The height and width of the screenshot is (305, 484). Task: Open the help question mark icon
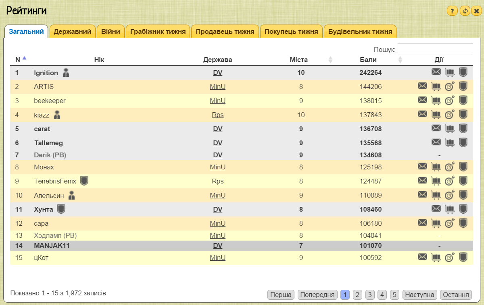452,11
